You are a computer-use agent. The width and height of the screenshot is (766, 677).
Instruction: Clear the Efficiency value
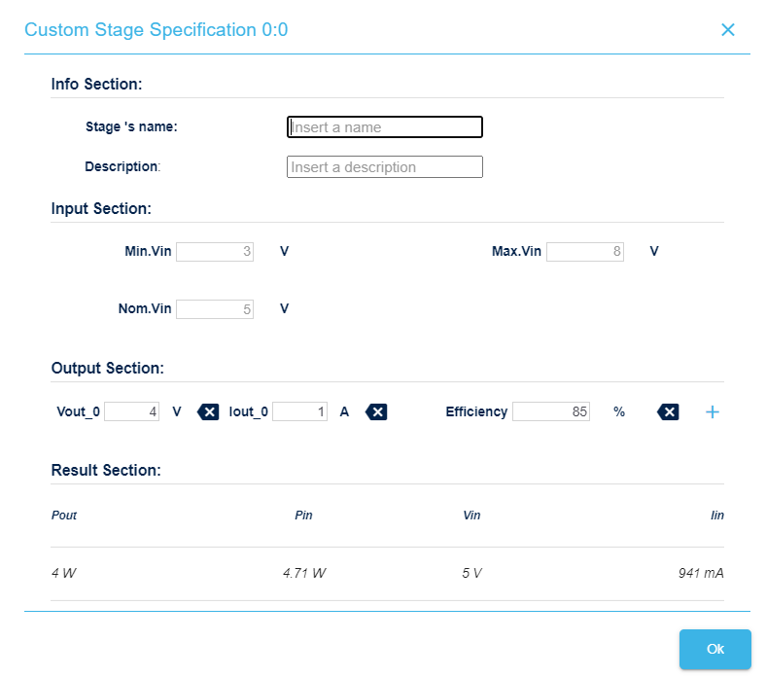[668, 412]
